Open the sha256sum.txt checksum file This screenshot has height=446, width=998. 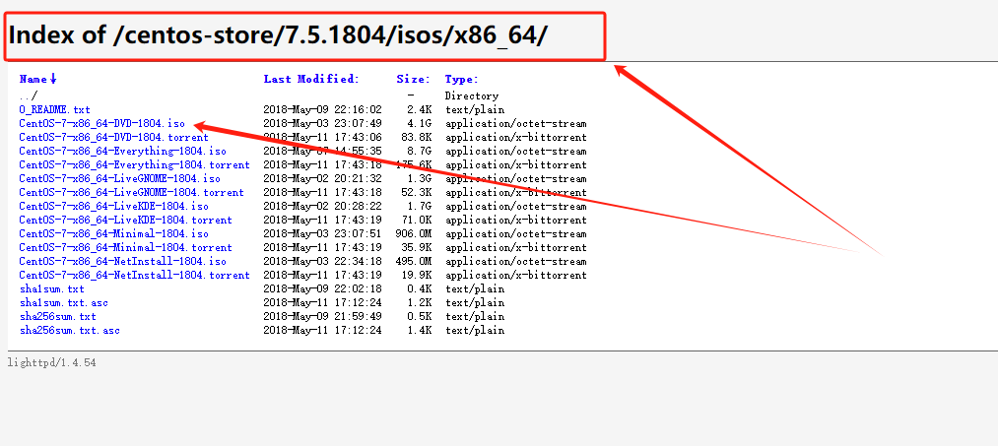58,316
